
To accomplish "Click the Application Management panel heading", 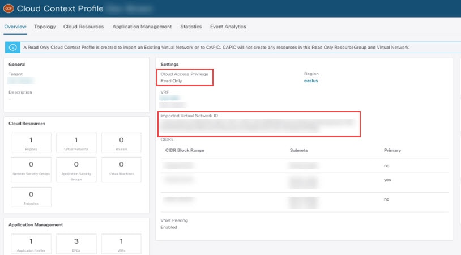I will click(x=36, y=225).
